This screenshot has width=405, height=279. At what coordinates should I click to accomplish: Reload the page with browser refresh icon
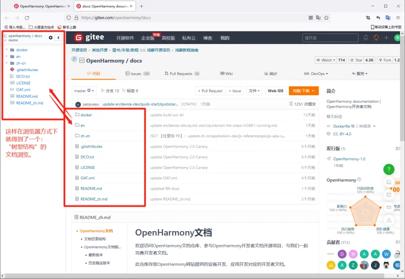27,18
